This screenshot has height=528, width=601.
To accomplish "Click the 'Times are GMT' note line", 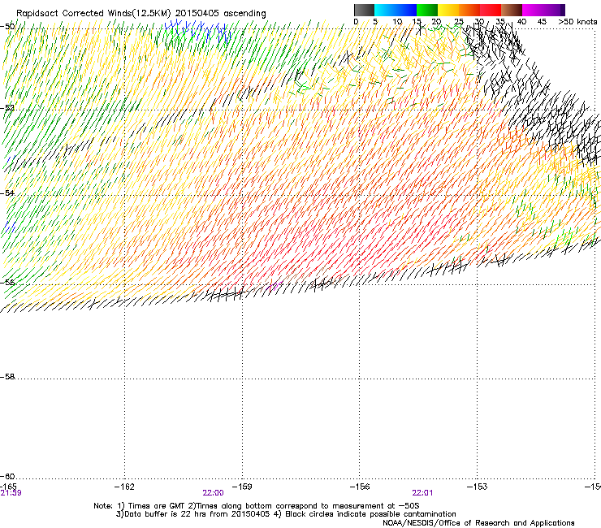I will (x=257, y=506).
